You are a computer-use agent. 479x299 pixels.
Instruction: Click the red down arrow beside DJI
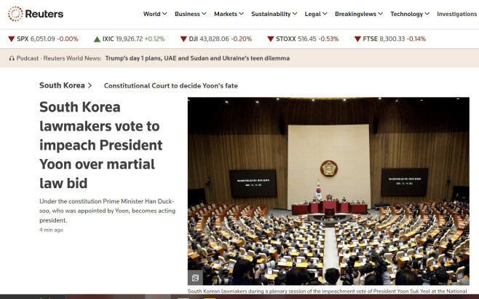click(x=182, y=39)
